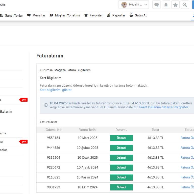
Task: Open Fatura link for 10 Mart 2025
Action: [187, 138]
